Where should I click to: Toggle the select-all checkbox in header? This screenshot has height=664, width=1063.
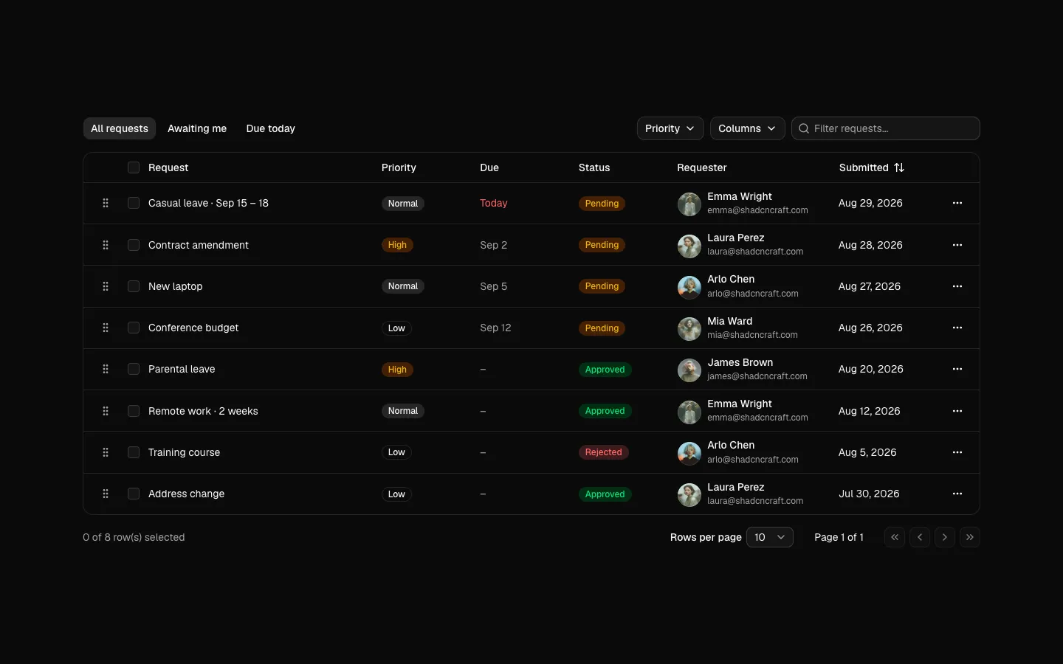(x=134, y=167)
